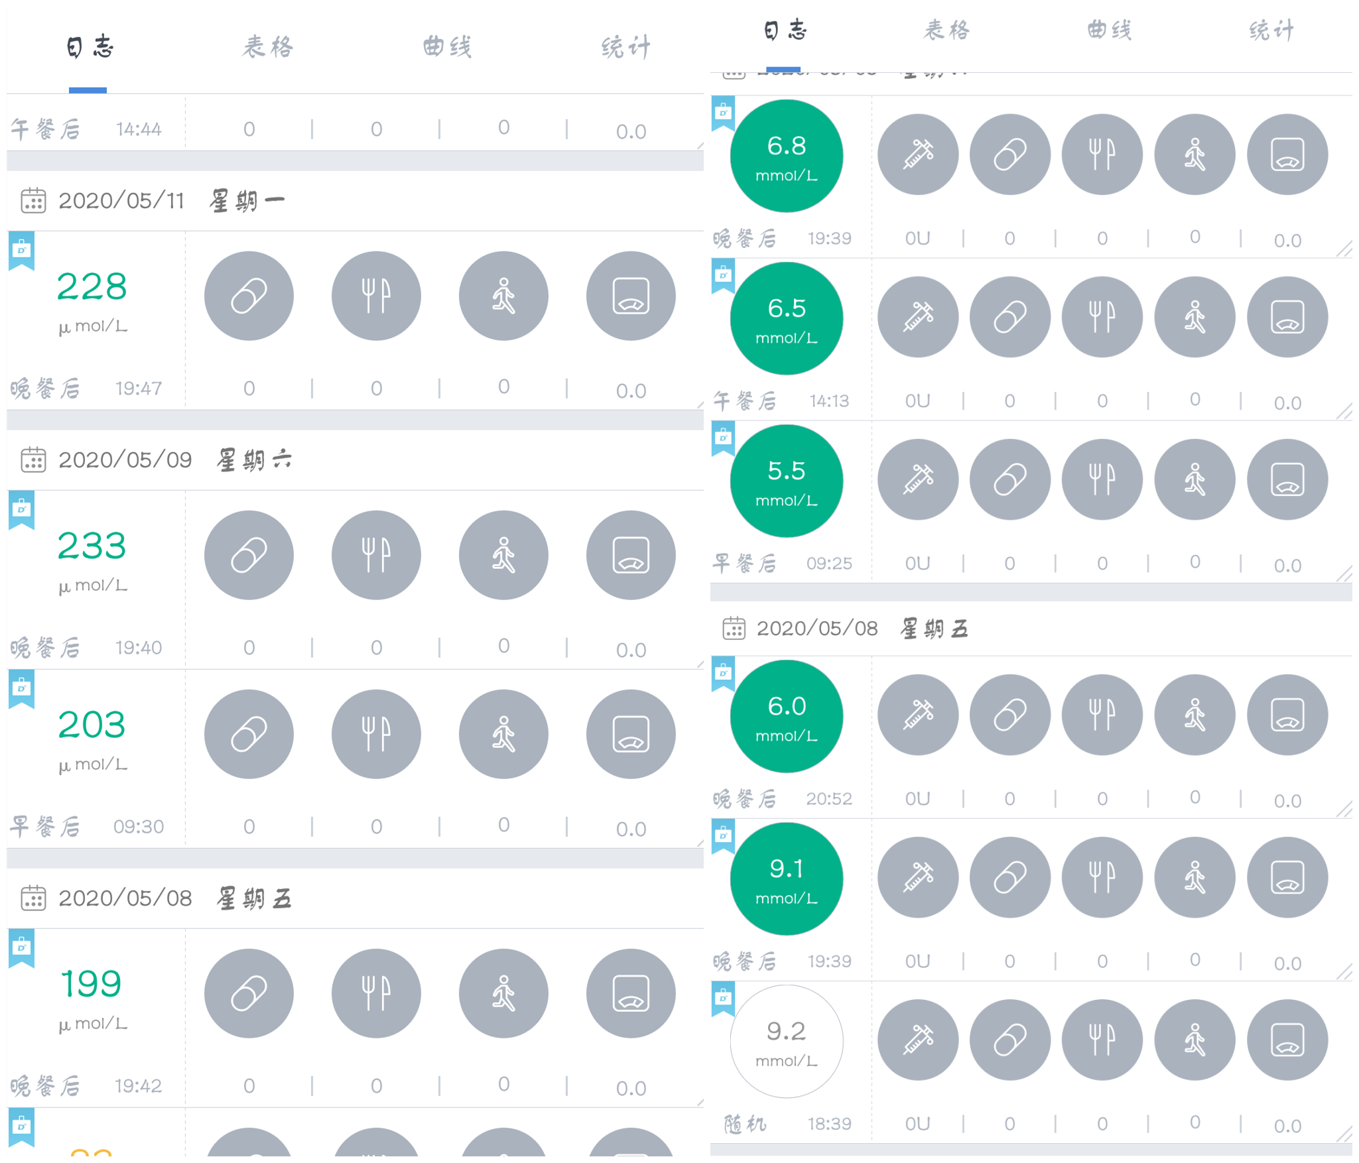1359x1163 pixels.
Task: Switch to 表格 tab in left panel
Action: pyautogui.click(x=268, y=47)
